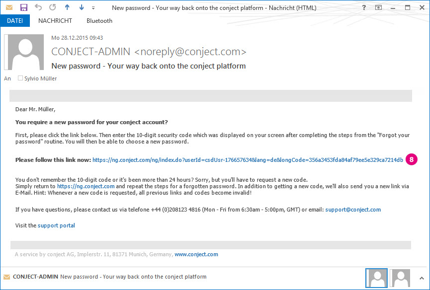Select the first highlighted contact avatar in people pane

point(377,278)
